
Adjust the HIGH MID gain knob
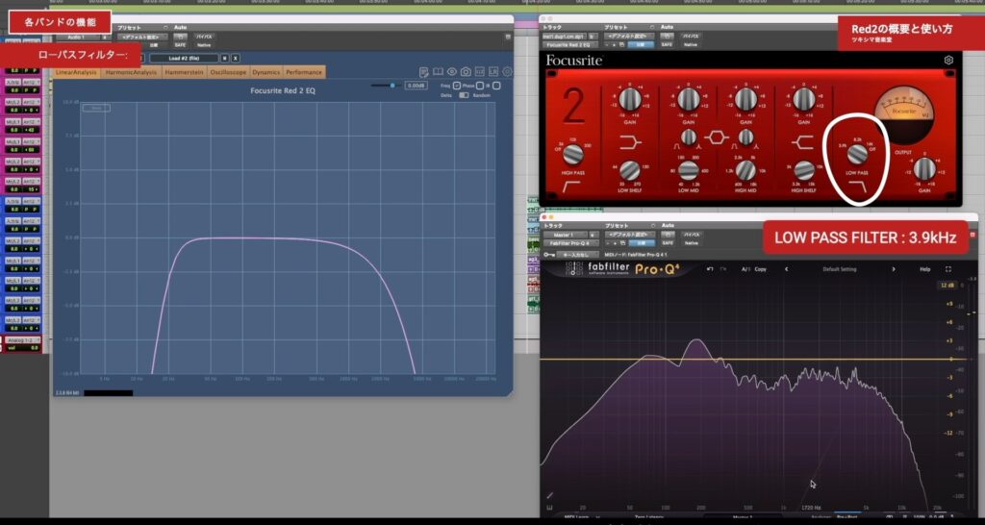pos(745,99)
